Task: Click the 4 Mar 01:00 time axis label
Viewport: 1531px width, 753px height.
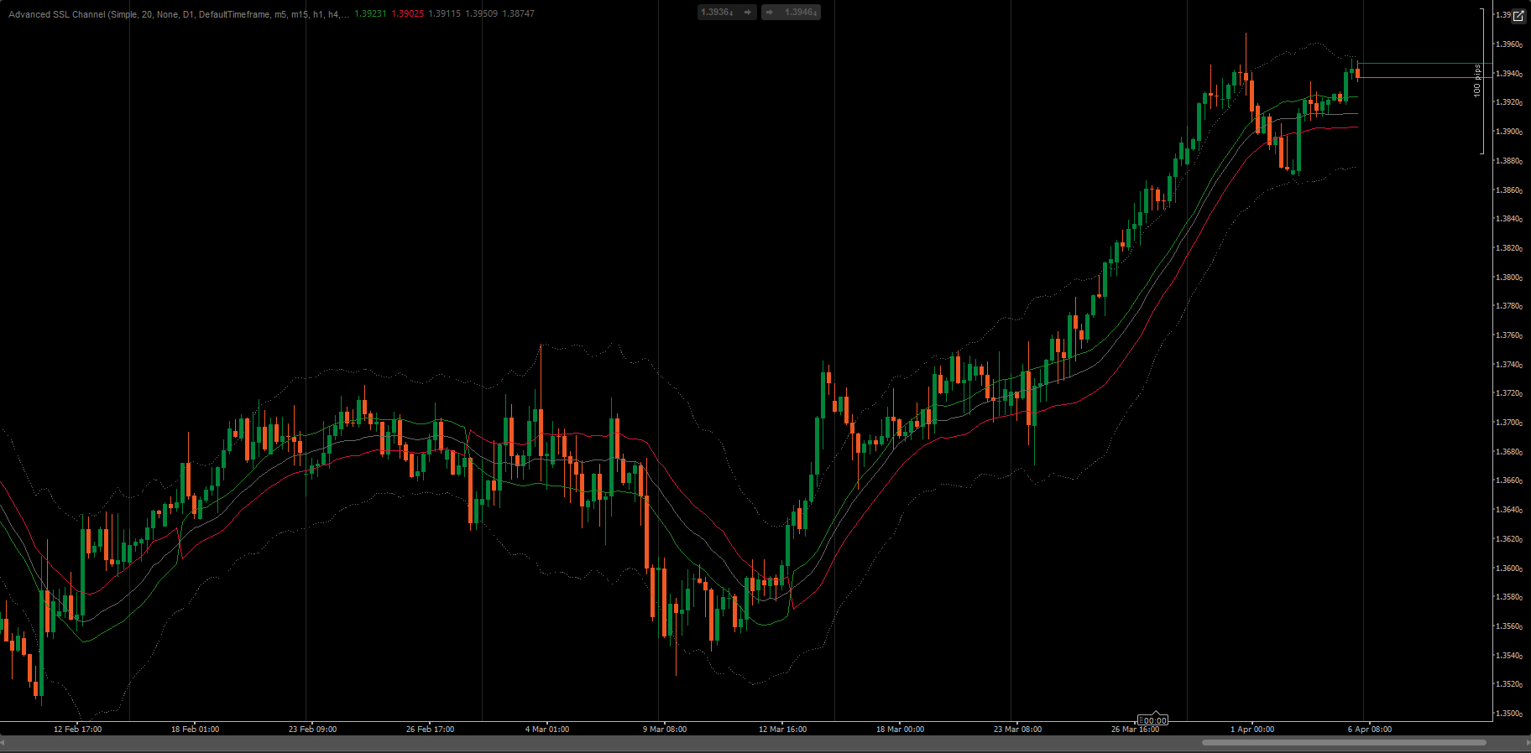Action: point(547,730)
